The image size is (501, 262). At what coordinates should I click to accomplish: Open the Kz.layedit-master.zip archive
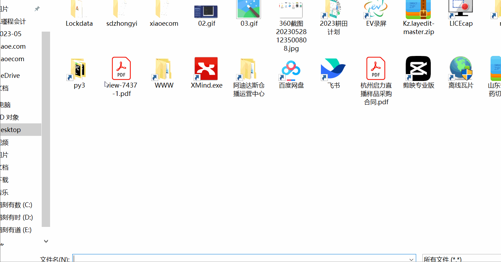(418, 10)
